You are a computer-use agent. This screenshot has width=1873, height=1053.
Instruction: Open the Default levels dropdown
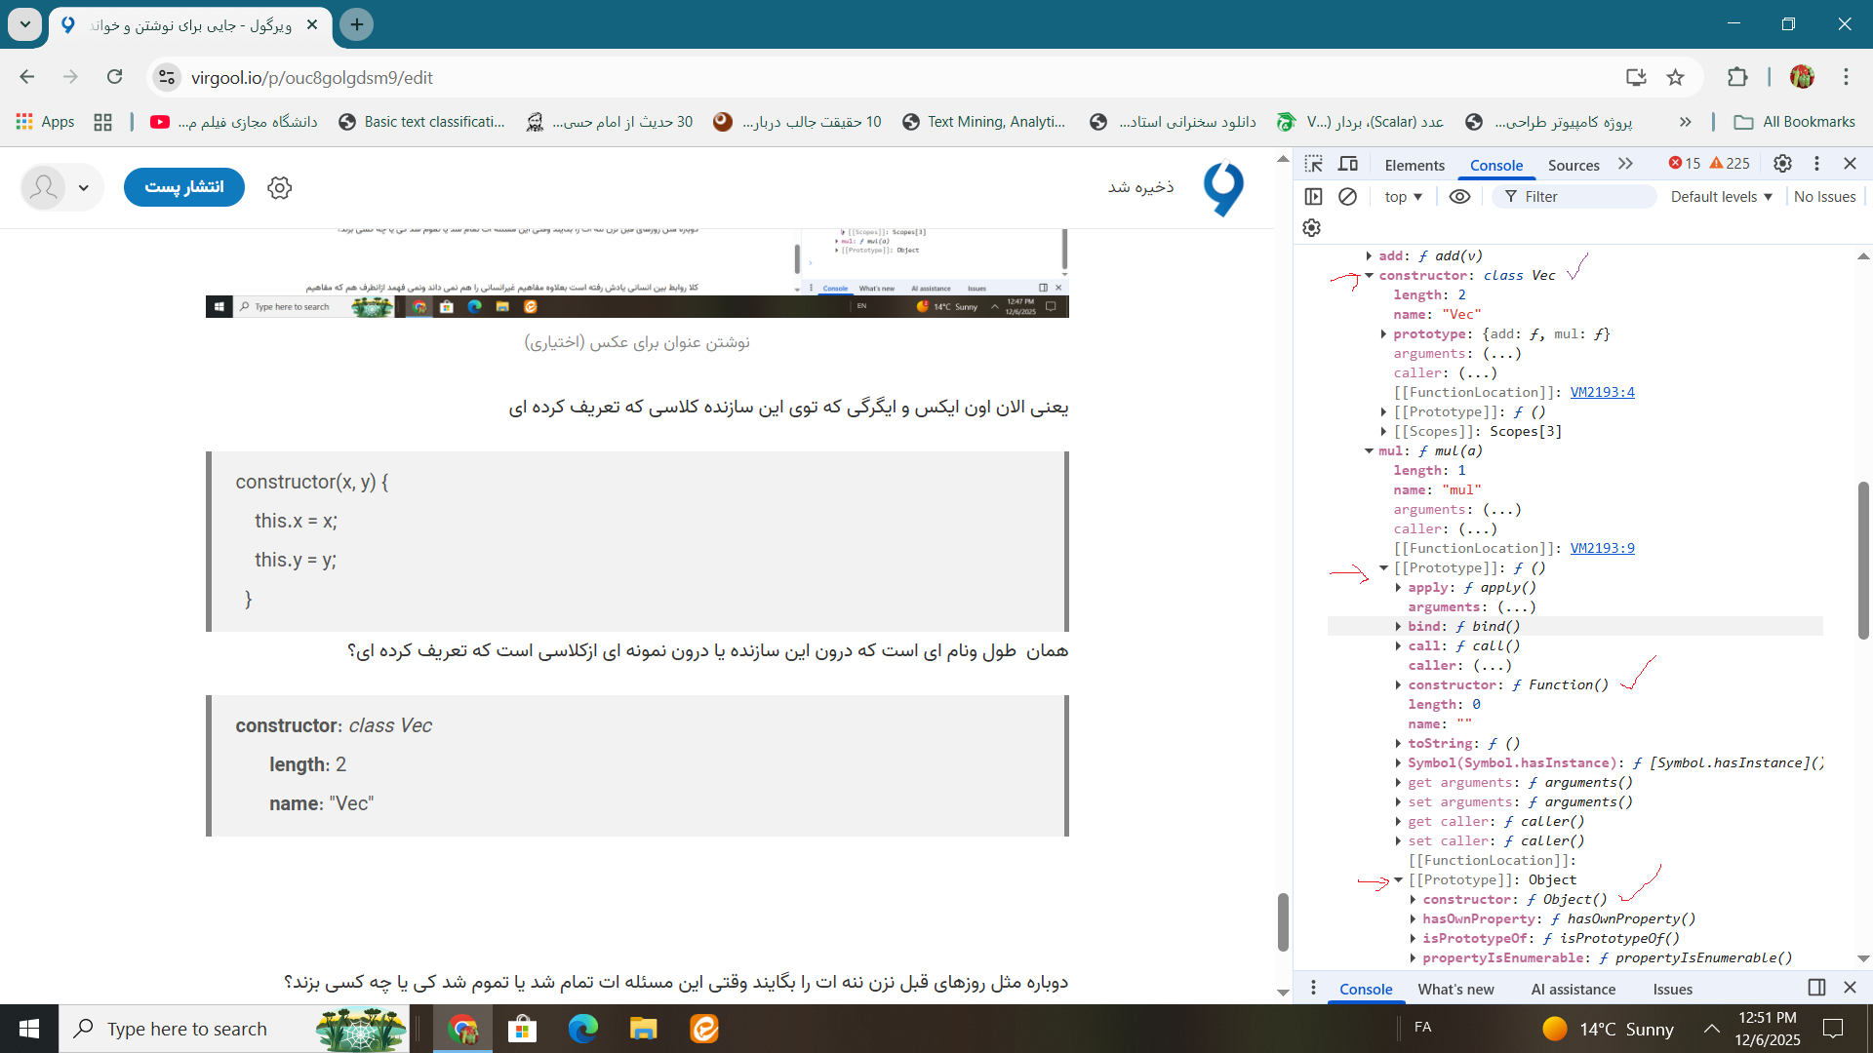pyautogui.click(x=1721, y=197)
